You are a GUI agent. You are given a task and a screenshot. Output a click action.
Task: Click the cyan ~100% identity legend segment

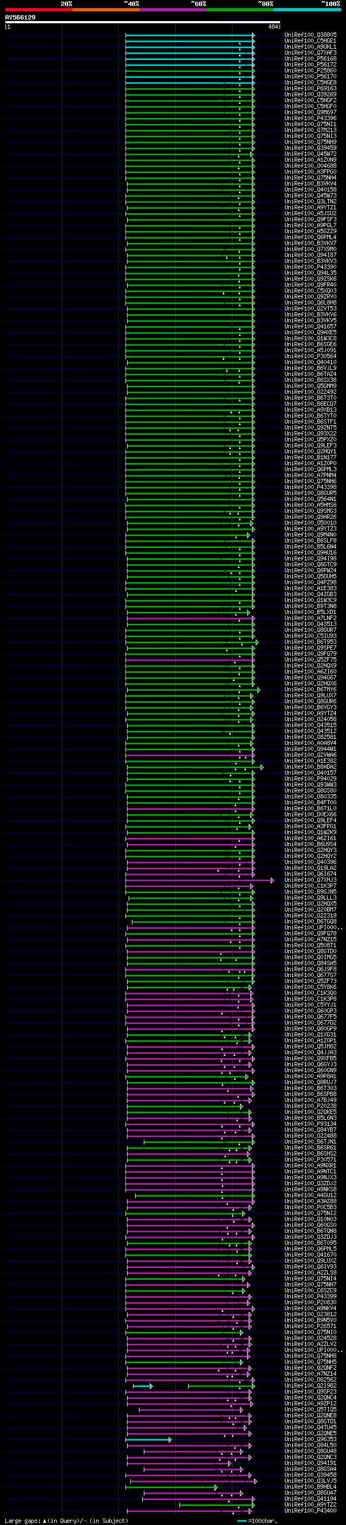308,10
